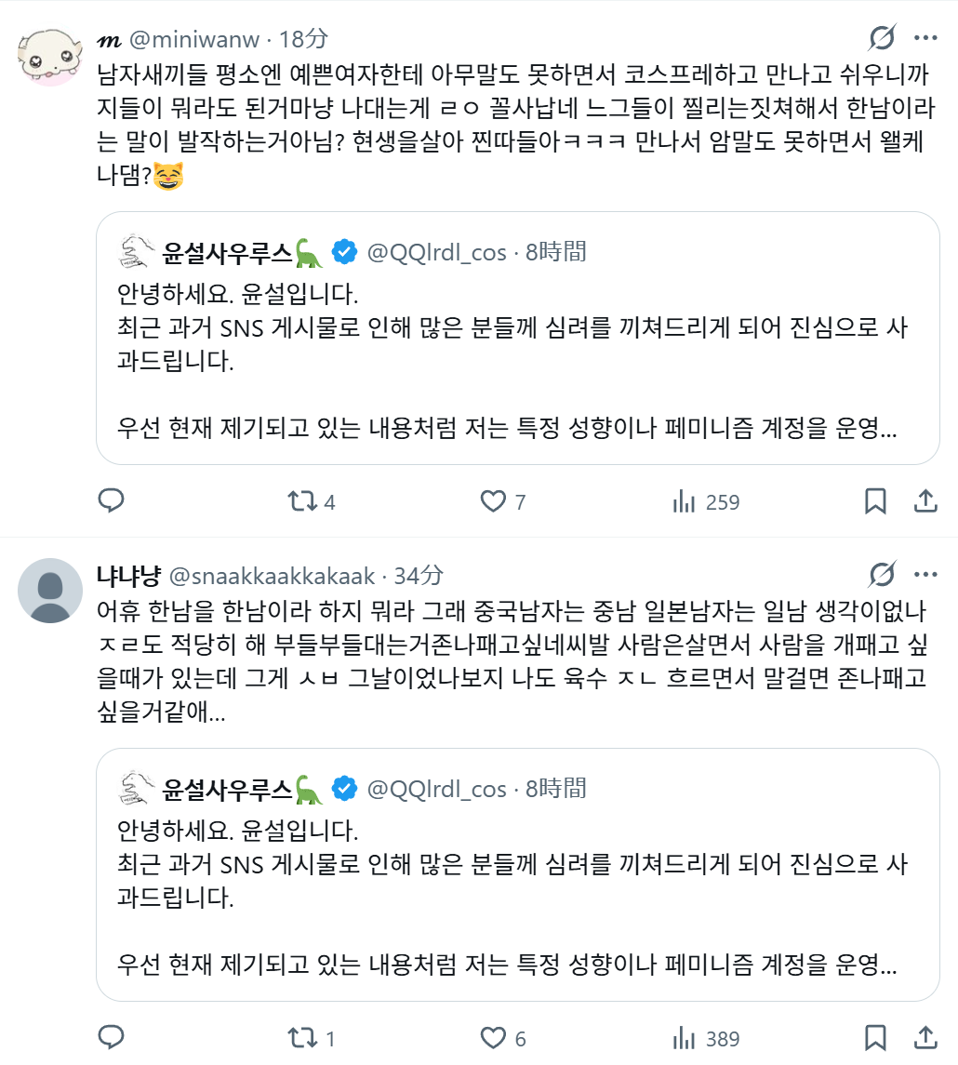Expand more options for @snaakkaakkakaak post
This screenshot has width=958, height=1065.
(925, 575)
